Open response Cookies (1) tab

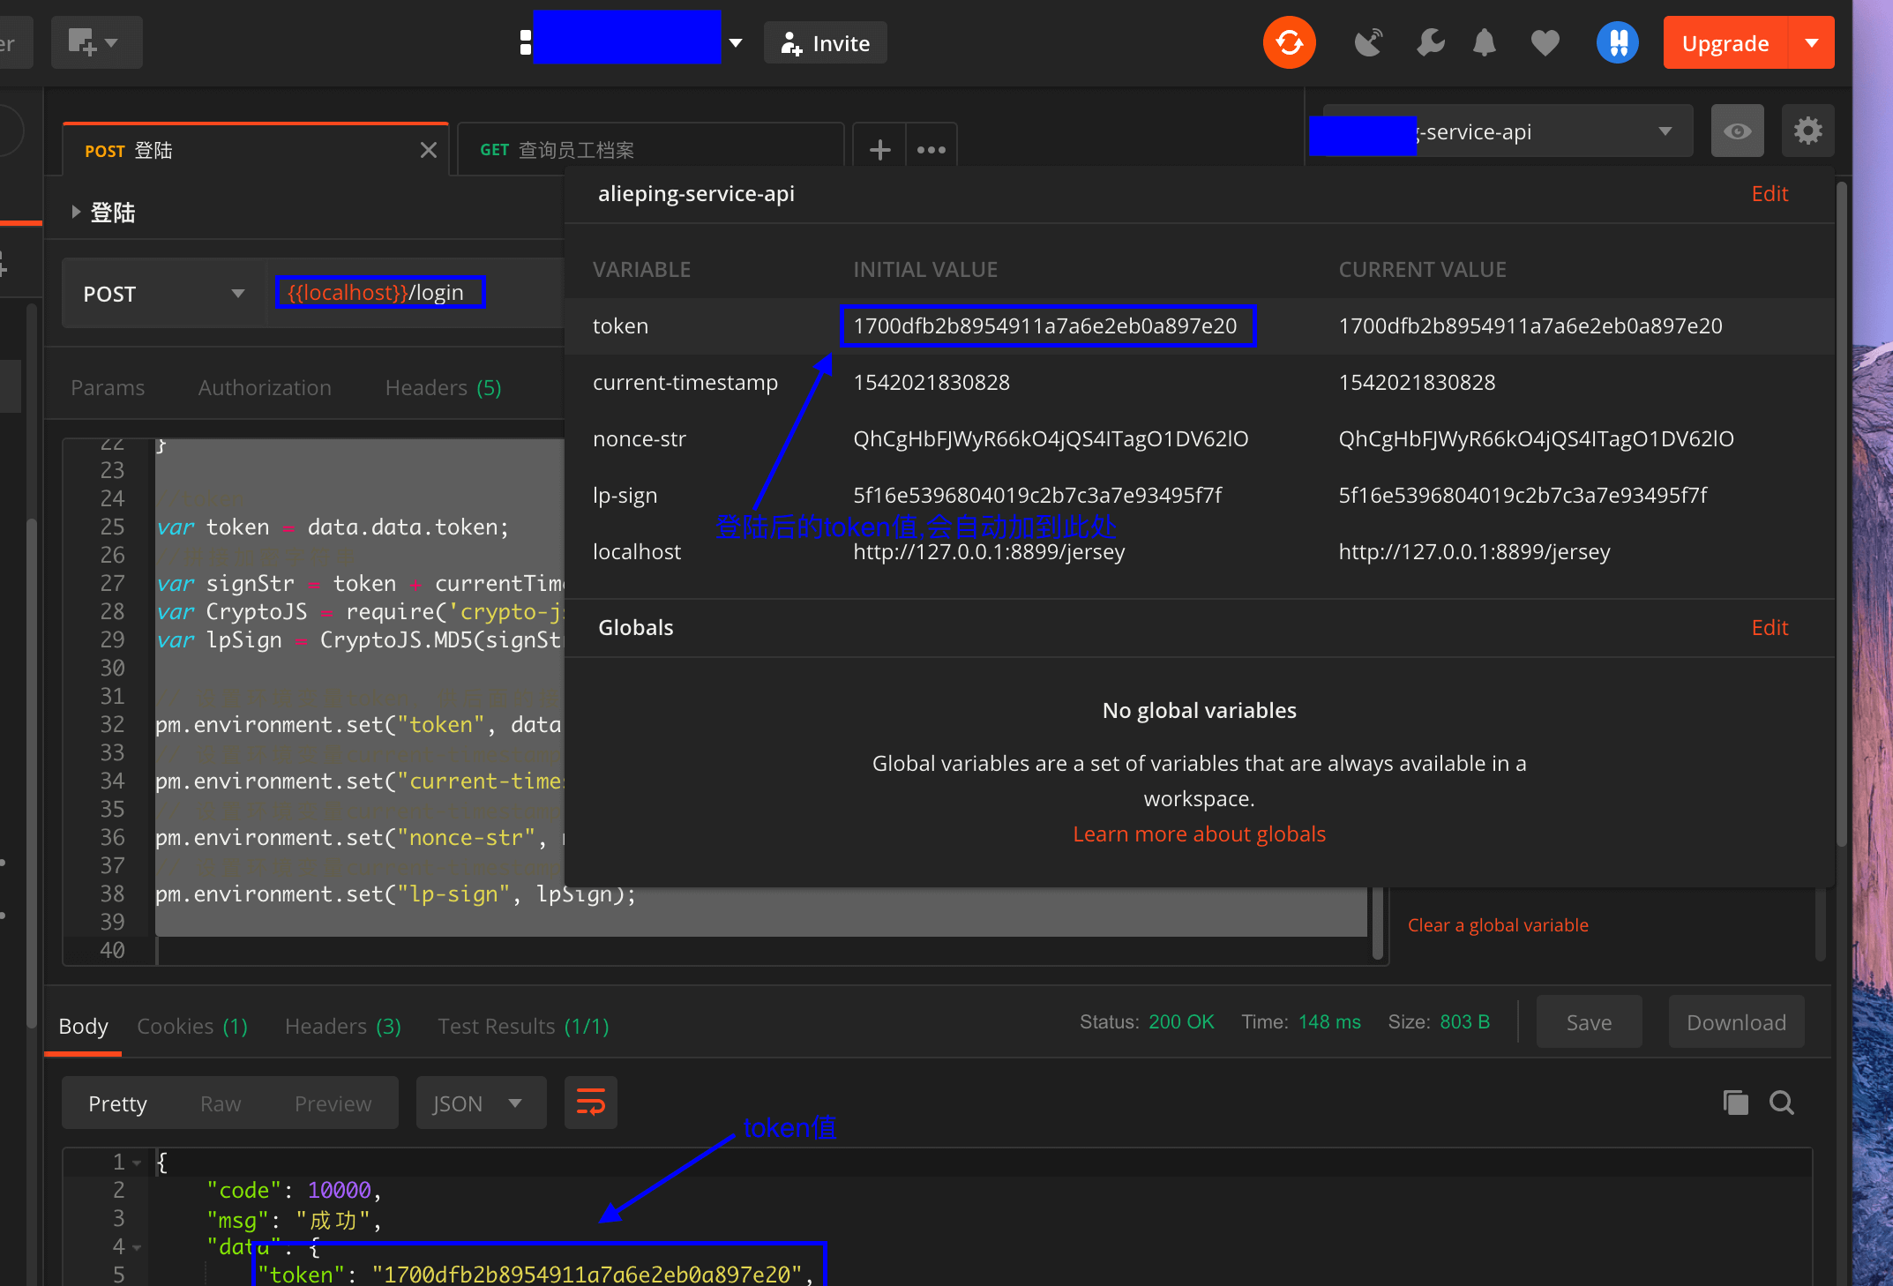point(192,1026)
